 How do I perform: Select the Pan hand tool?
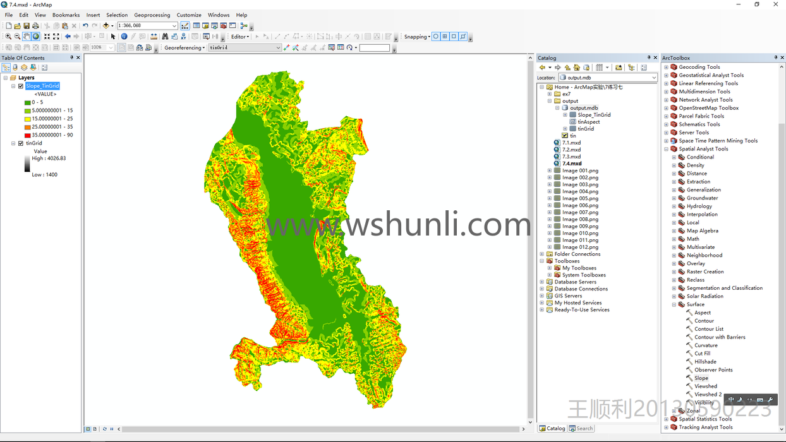27,37
